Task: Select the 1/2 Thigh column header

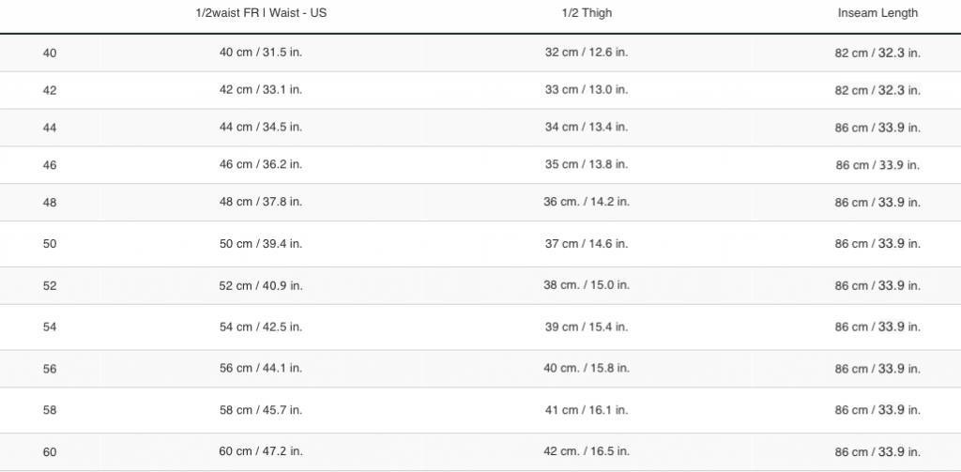Action: click(587, 13)
